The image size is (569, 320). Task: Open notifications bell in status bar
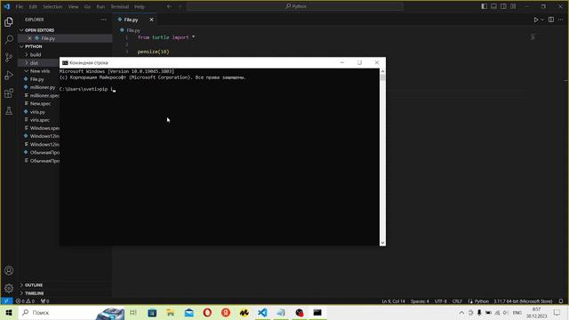click(561, 301)
